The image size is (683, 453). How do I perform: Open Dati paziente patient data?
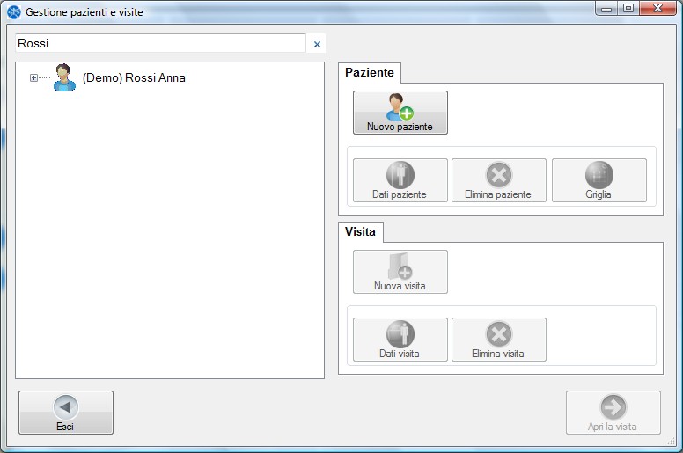(400, 175)
